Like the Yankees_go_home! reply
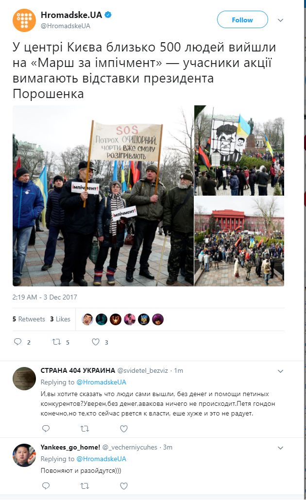This screenshot has height=500, width=306. pos(124,485)
